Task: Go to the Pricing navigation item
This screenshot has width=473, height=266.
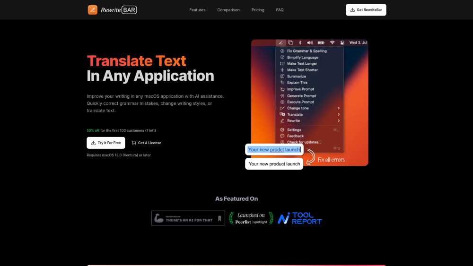Action: [x=258, y=10]
